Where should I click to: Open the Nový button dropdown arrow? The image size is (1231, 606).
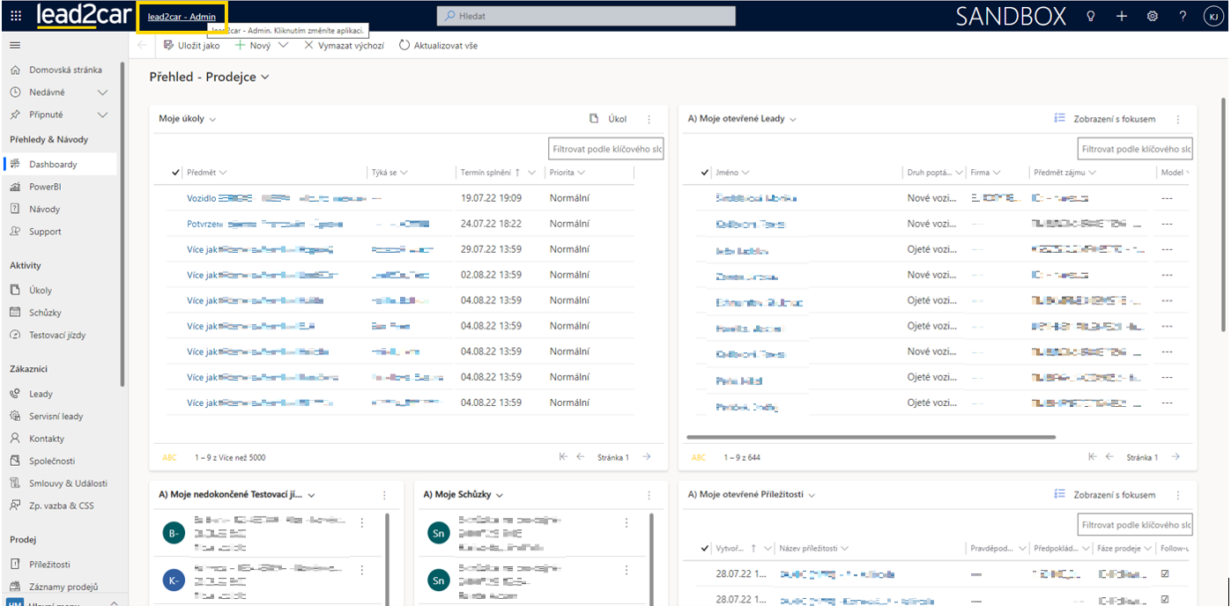pyautogui.click(x=283, y=45)
